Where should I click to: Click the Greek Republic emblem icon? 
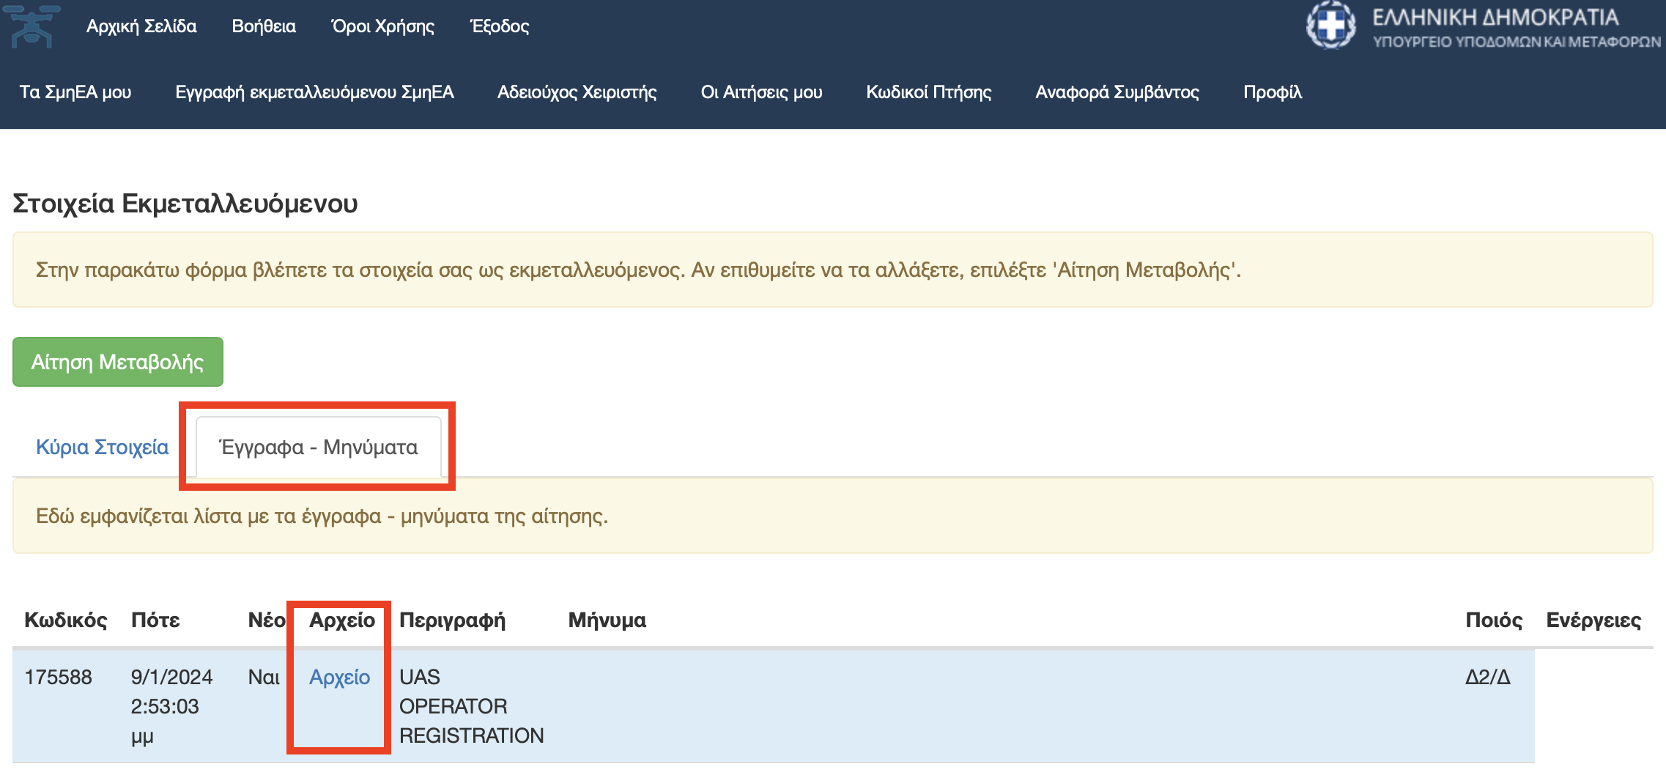(1330, 26)
